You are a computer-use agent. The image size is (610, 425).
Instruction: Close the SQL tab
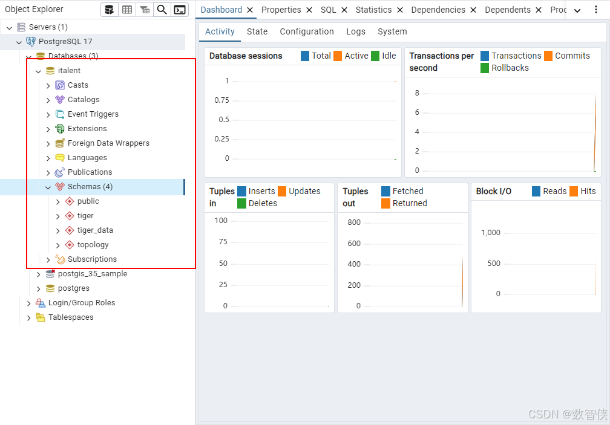click(x=344, y=10)
